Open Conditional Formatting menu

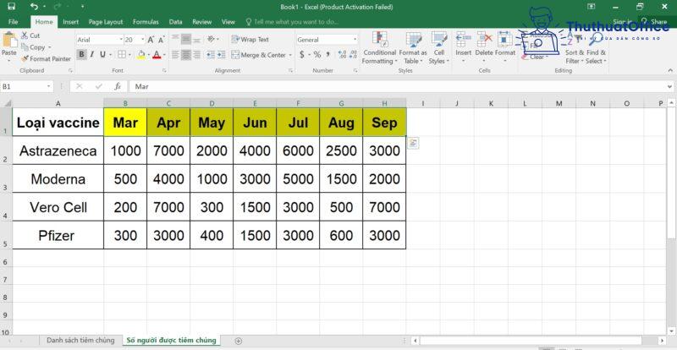pyautogui.click(x=379, y=48)
